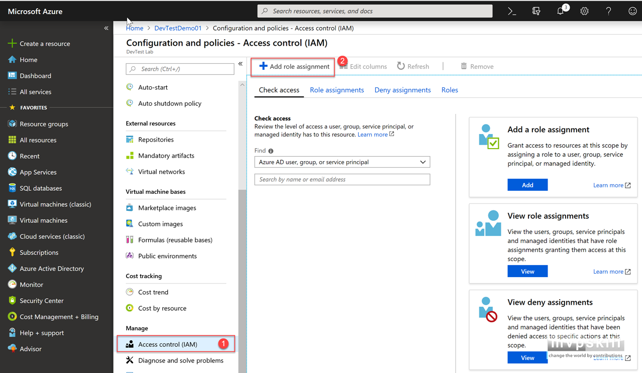Click View button under View deny assignments
This screenshot has height=373, width=642.
point(527,357)
